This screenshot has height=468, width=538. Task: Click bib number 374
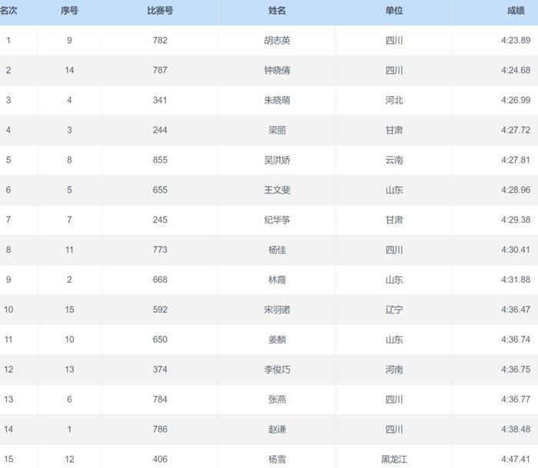click(x=160, y=369)
